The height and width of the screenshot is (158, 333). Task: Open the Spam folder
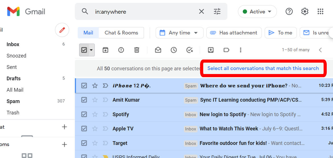(x=13, y=101)
